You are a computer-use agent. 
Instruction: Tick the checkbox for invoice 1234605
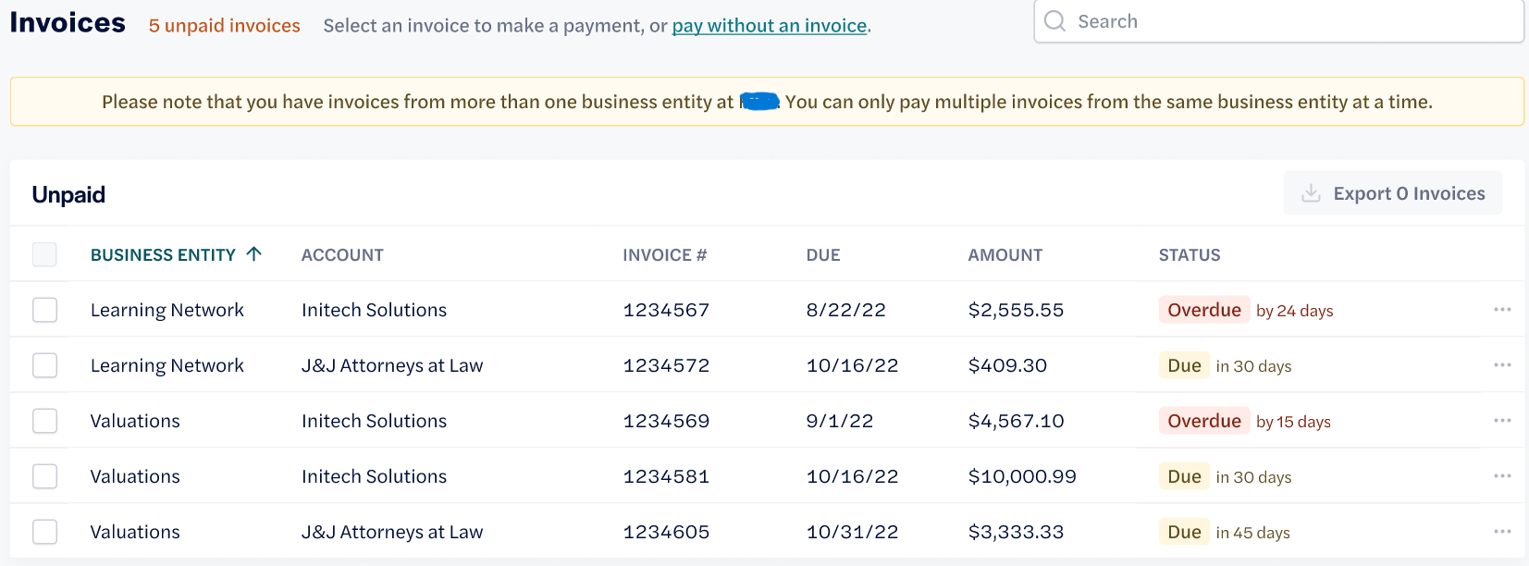click(44, 532)
